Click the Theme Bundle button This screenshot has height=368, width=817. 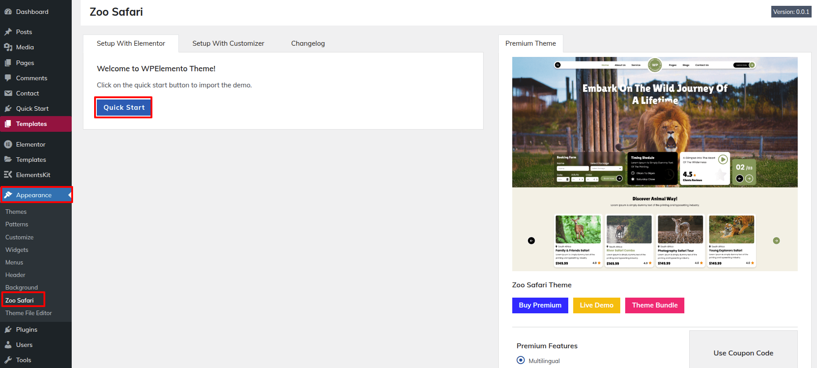coord(654,305)
